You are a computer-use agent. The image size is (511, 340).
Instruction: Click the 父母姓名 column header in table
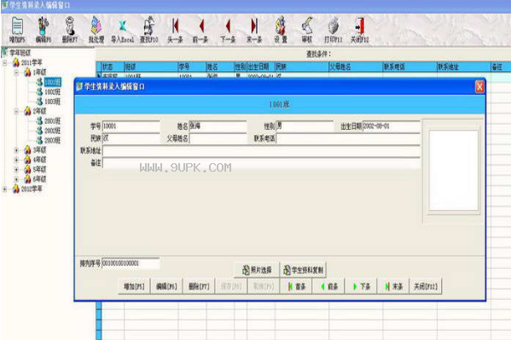(356, 67)
